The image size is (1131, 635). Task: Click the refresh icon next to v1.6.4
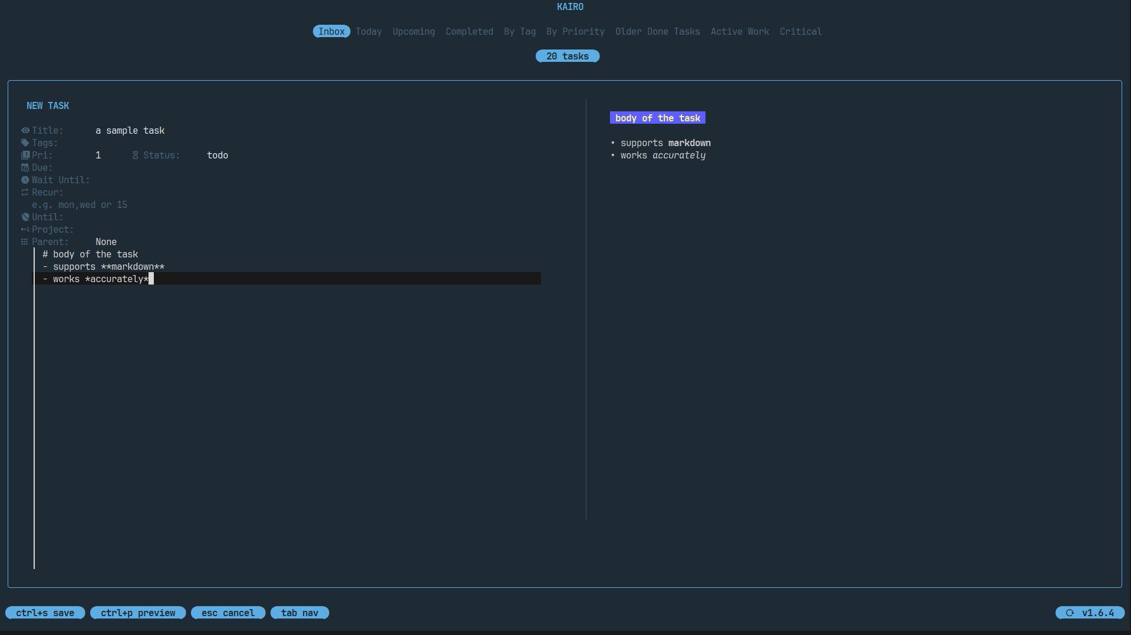tap(1070, 613)
